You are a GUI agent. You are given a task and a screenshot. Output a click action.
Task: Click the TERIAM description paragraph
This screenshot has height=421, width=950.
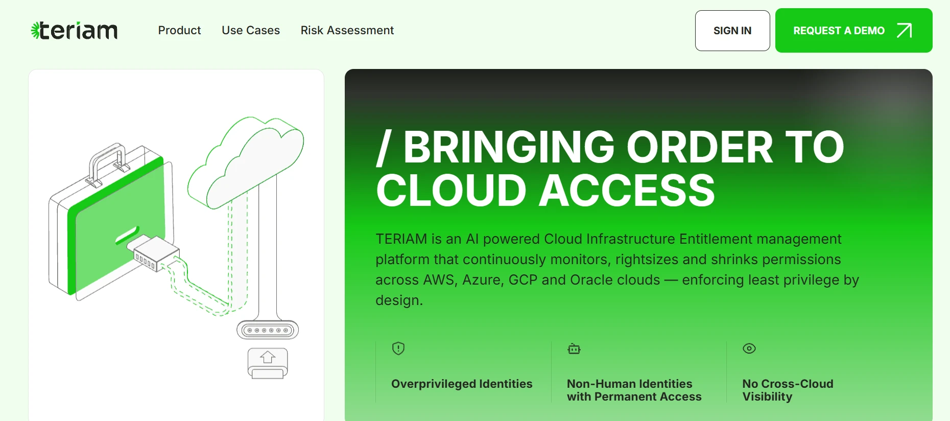pos(617,269)
